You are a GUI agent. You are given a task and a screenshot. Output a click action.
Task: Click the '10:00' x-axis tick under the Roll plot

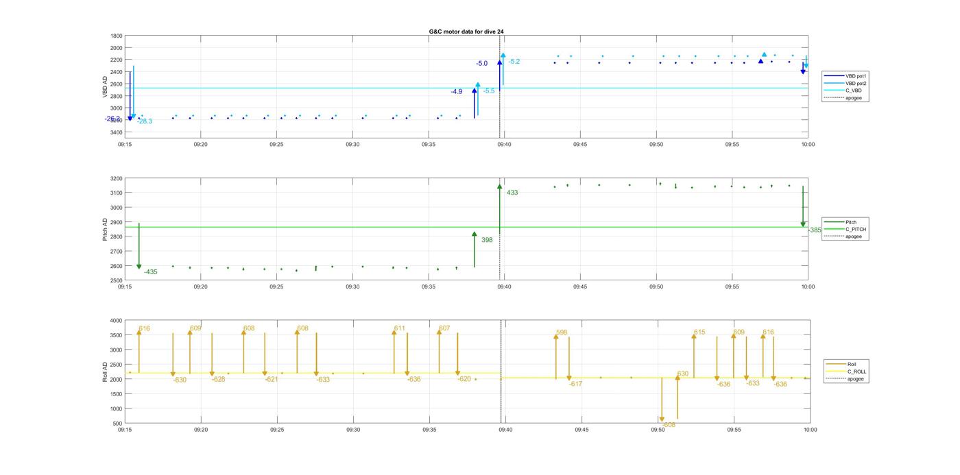point(811,430)
